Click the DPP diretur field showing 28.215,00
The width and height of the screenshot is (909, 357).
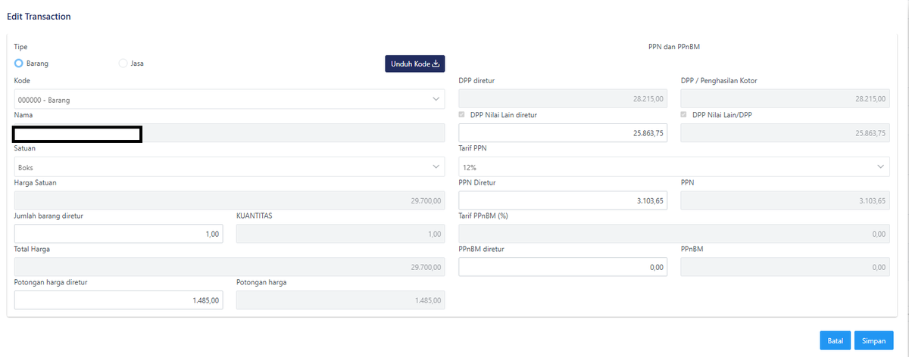pyautogui.click(x=563, y=99)
